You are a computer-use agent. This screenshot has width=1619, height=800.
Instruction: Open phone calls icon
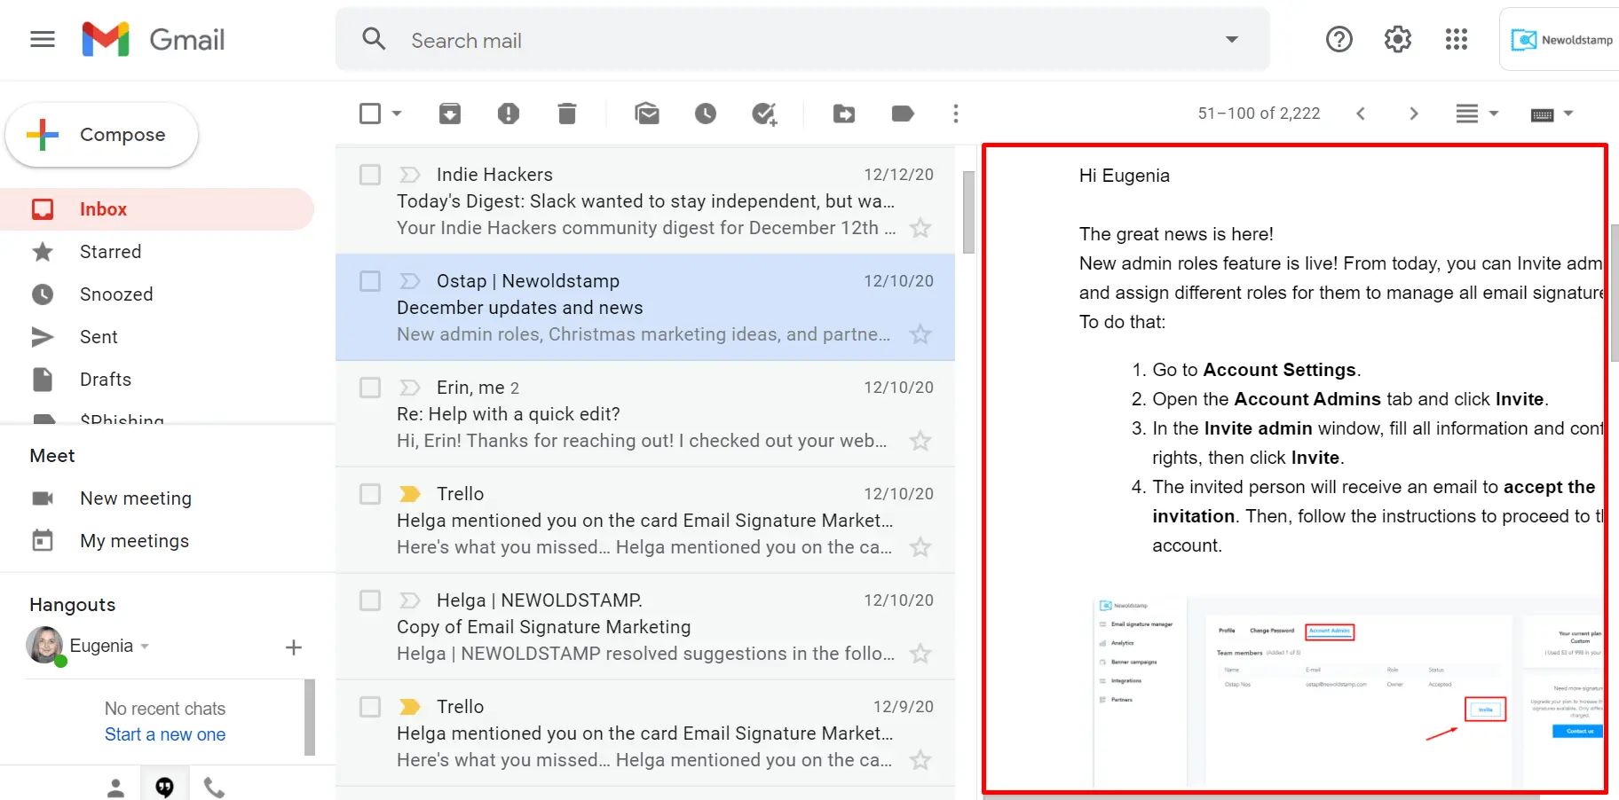coord(215,788)
